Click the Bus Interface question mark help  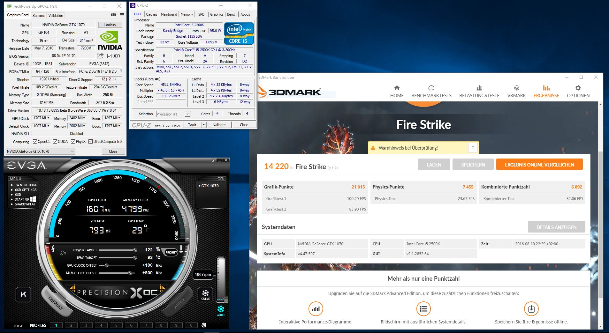pos(121,71)
